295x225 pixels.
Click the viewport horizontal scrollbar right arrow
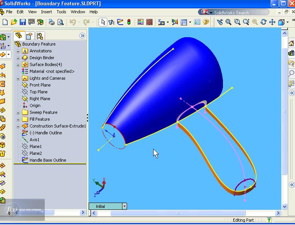tap(278, 213)
